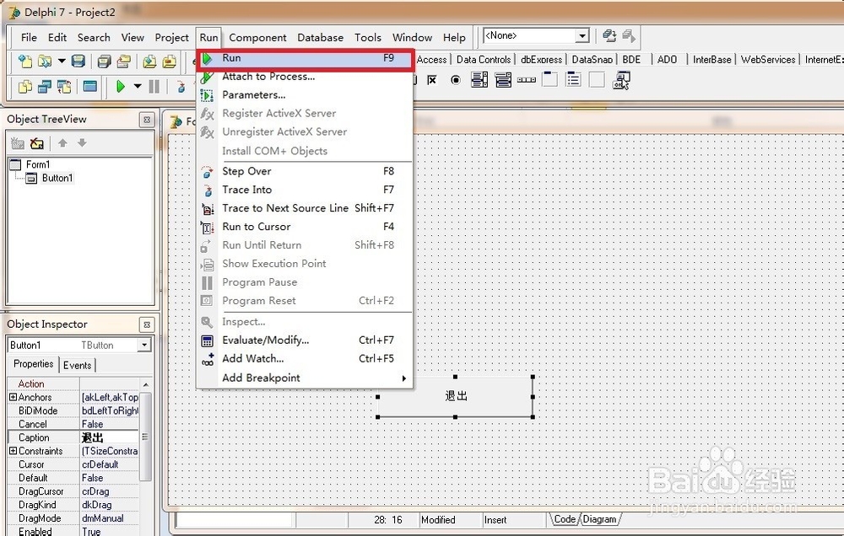Select the ComboBox component in the palette
The image size is (844, 536).
pos(503,80)
